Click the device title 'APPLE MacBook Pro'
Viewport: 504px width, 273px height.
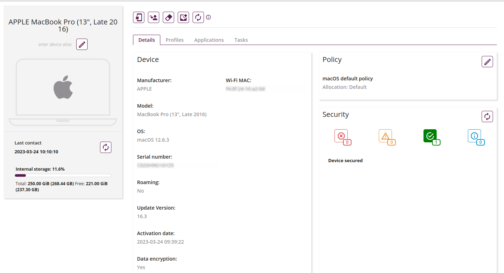pyautogui.click(x=63, y=25)
